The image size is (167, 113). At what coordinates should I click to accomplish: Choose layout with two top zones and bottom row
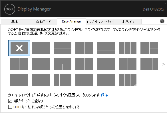pos(41,64)
